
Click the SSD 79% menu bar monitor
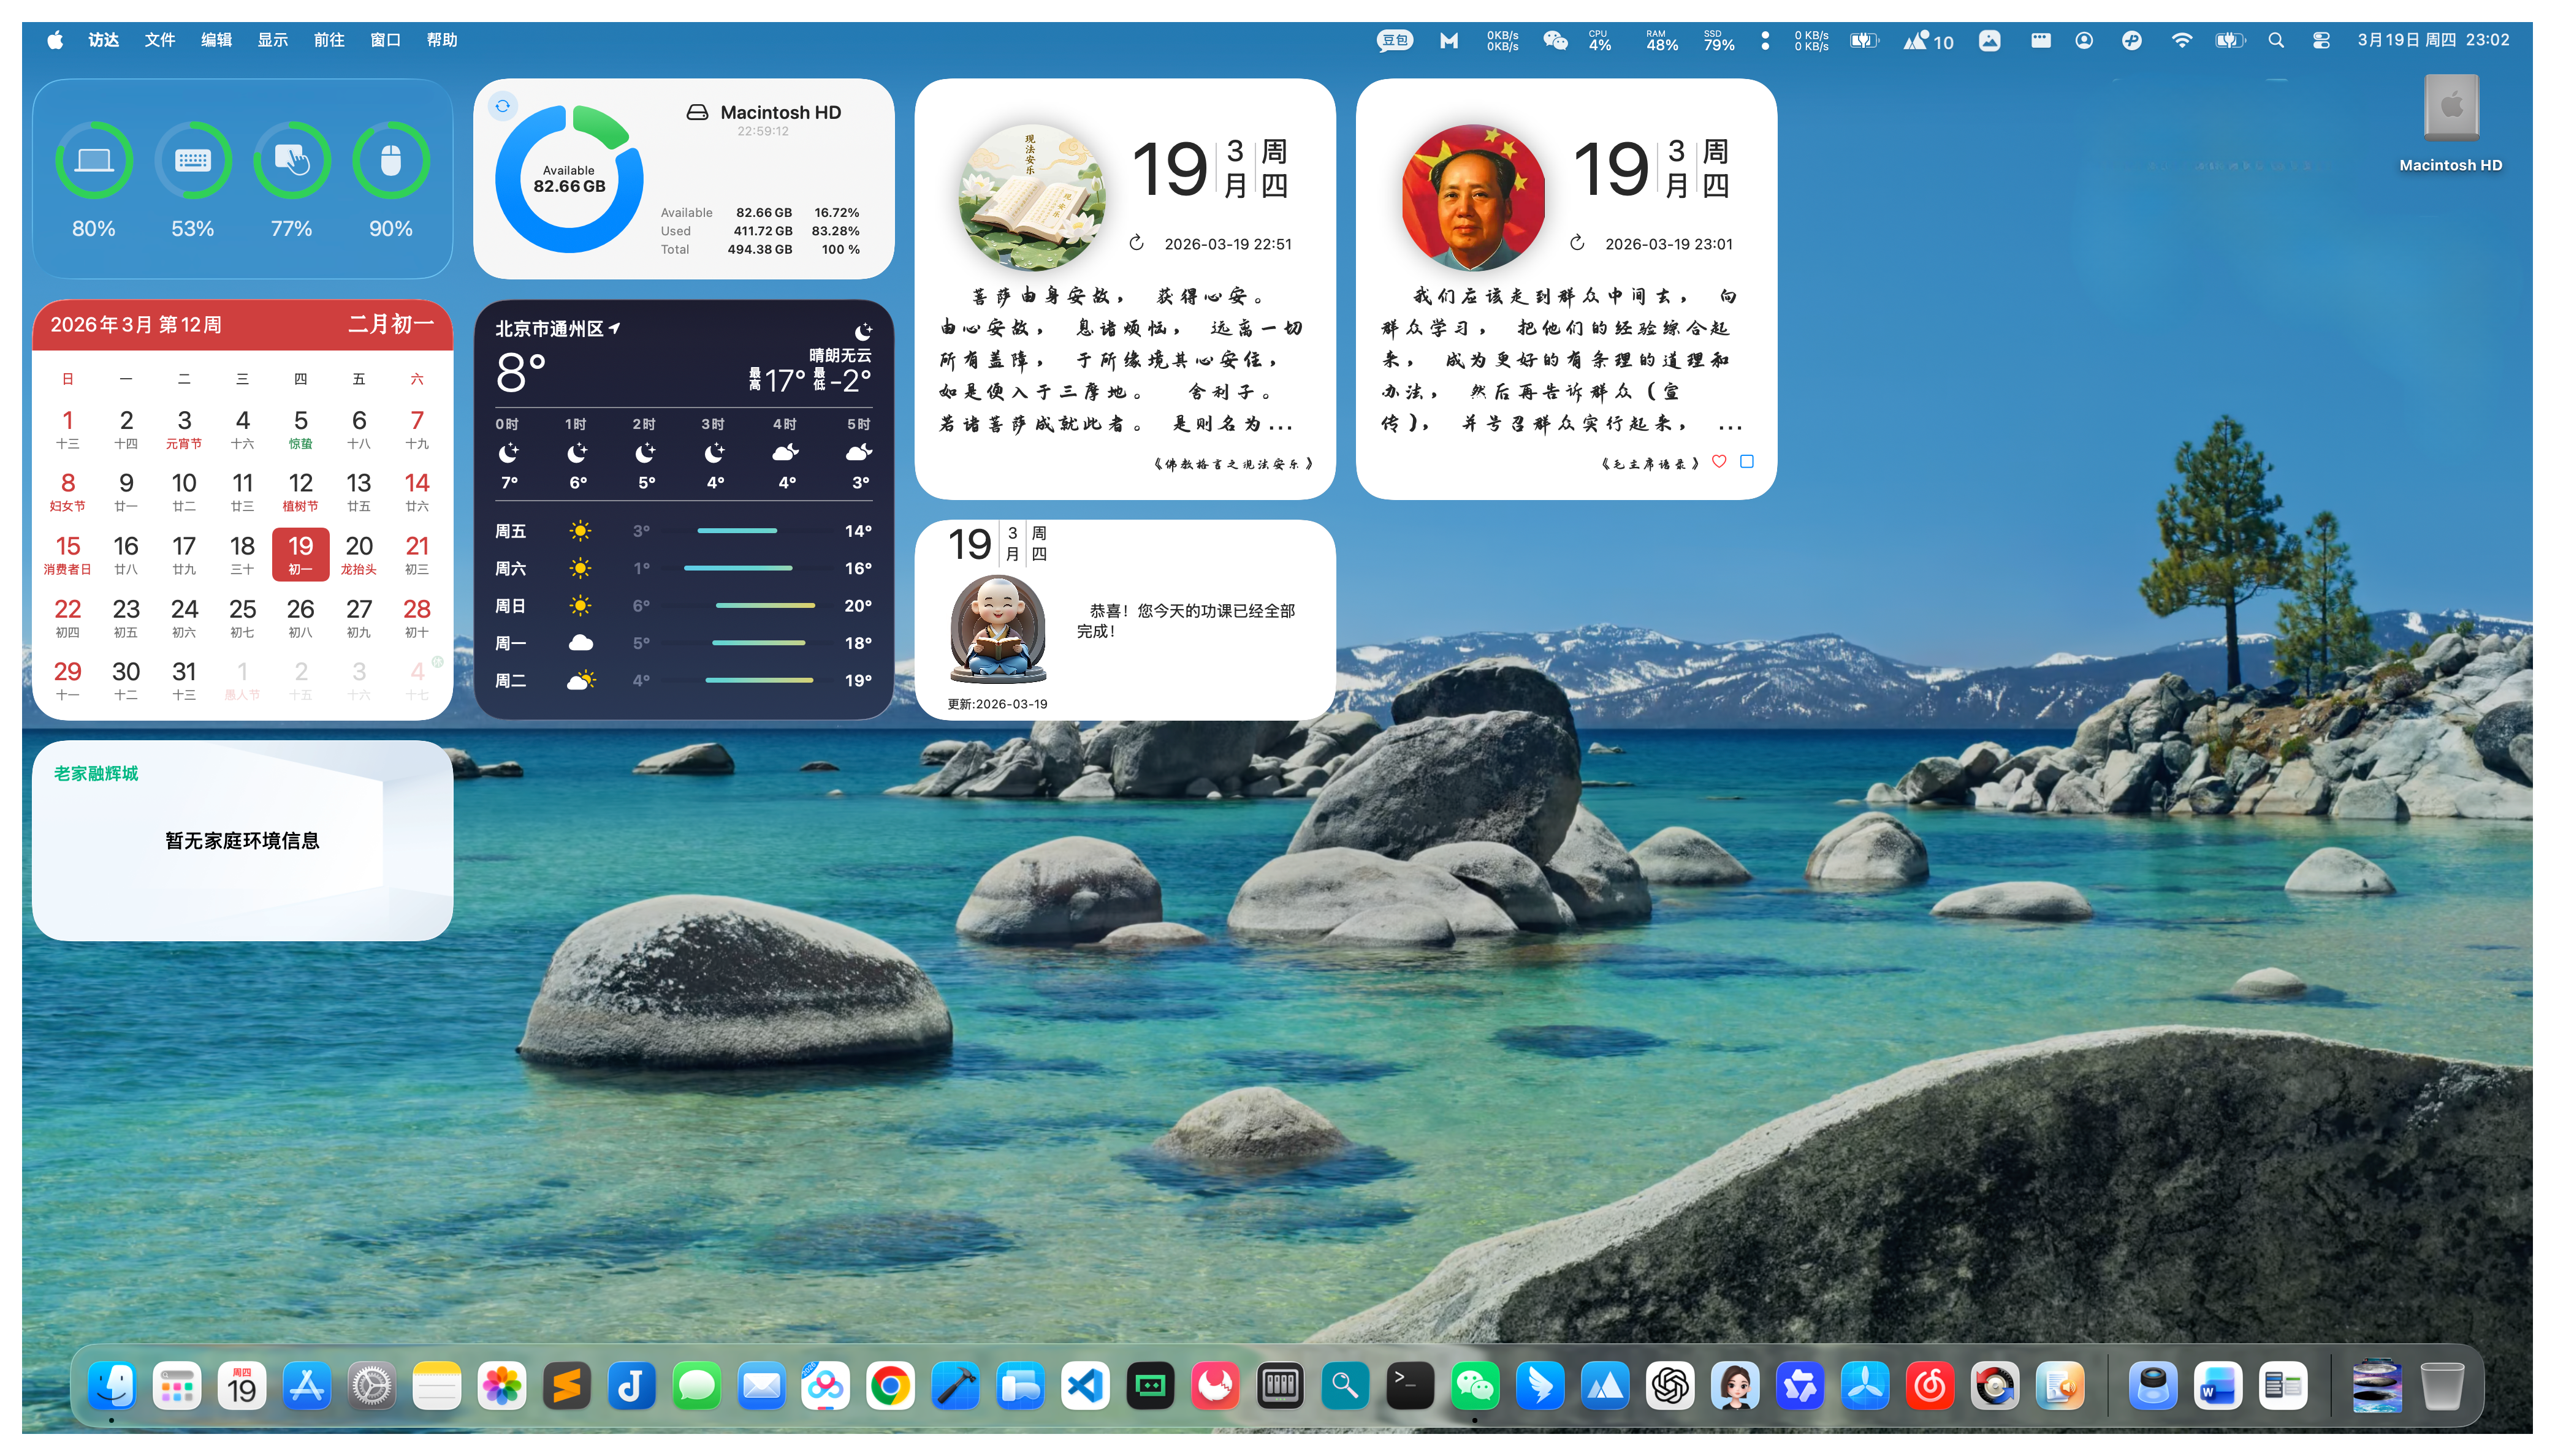coord(1718,40)
